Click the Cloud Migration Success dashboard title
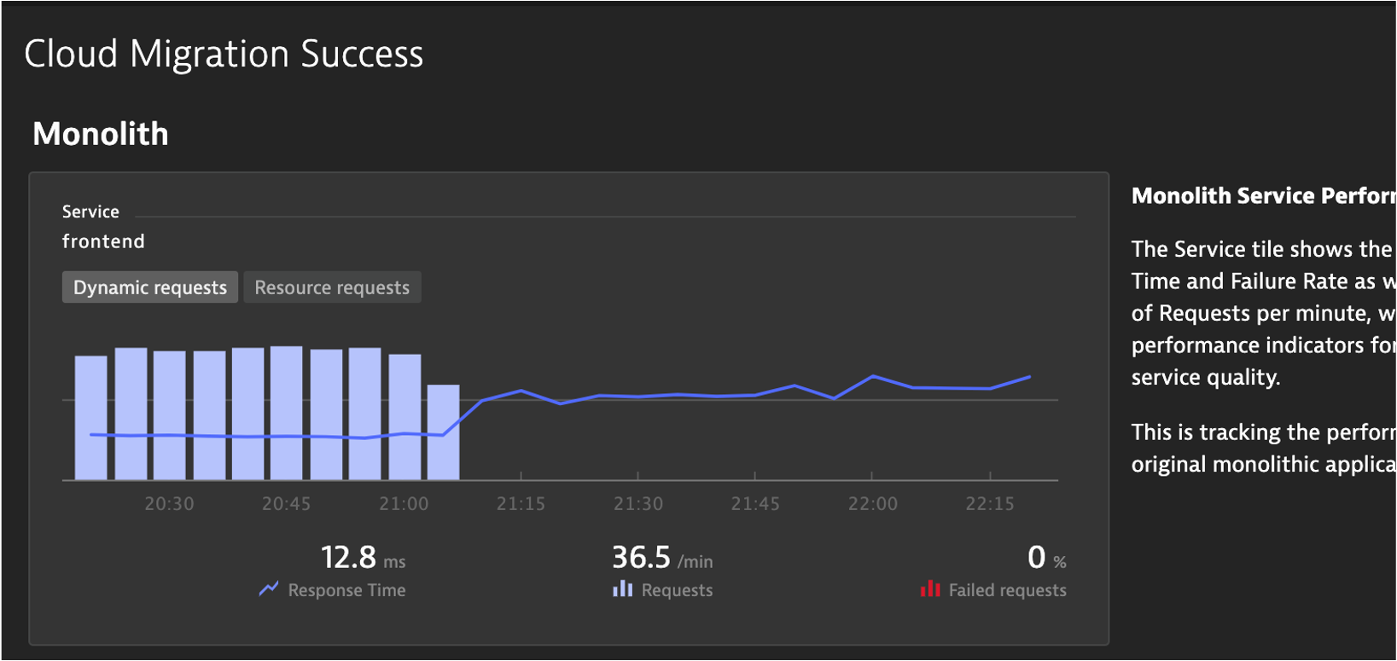The height and width of the screenshot is (661, 1397). click(x=224, y=54)
